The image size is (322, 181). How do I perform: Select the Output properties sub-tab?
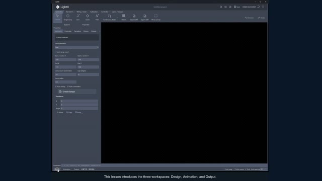point(94,31)
